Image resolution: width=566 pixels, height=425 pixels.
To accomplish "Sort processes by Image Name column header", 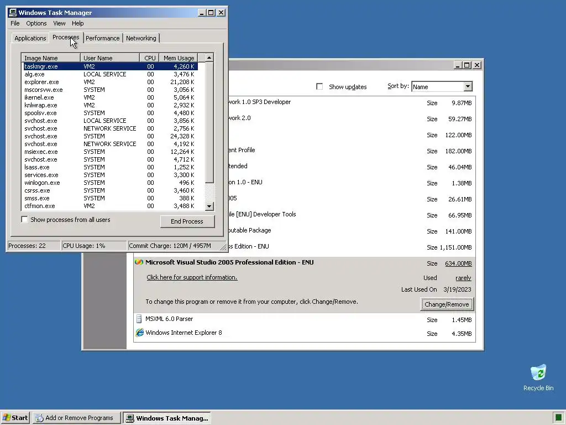I will [x=51, y=58].
